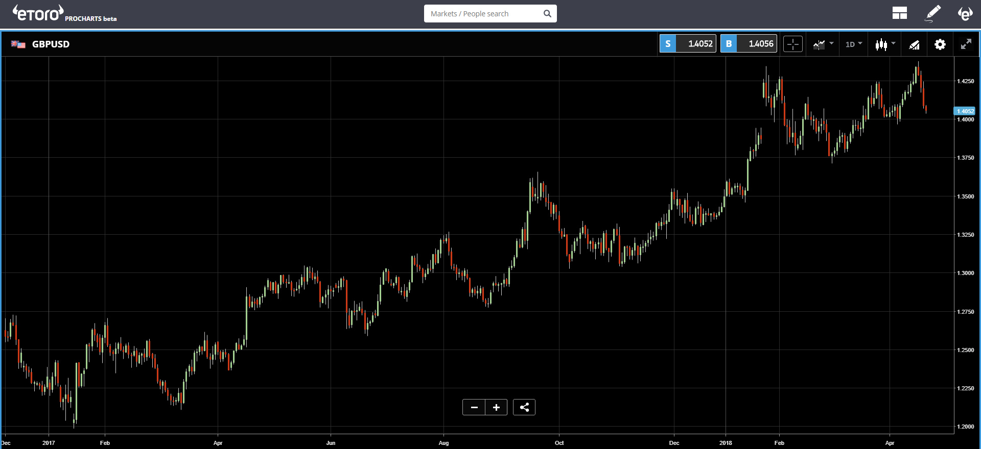Open the studies indicators dropdown
981x449 pixels.
[823, 44]
